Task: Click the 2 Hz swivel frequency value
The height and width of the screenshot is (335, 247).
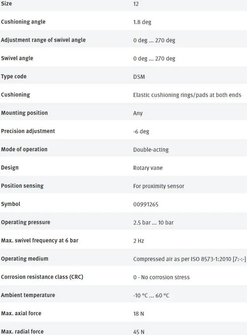Action: (x=139, y=241)
